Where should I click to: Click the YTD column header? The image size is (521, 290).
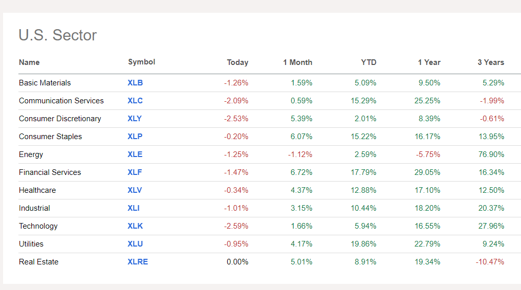click(x=368, y=62)
